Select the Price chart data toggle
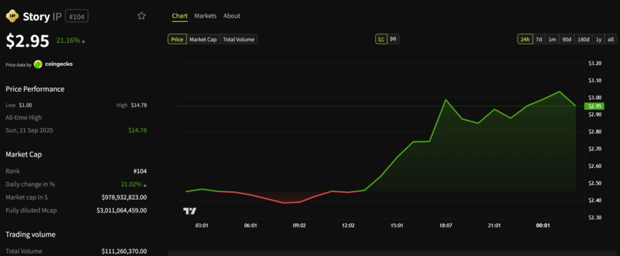 tap(177, 39)
